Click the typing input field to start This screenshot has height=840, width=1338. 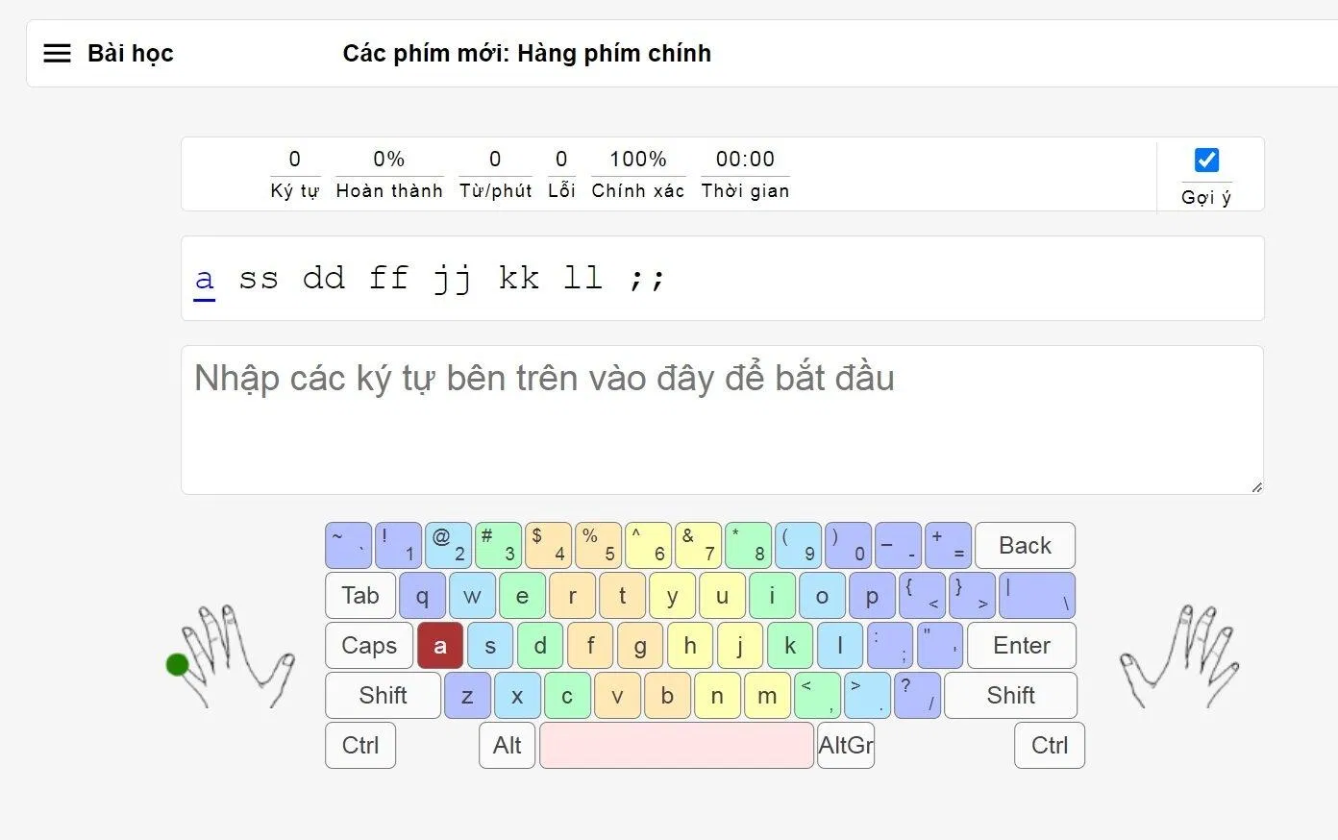pyautogui.click(x=722, y=418)
